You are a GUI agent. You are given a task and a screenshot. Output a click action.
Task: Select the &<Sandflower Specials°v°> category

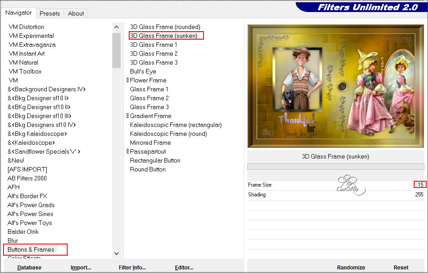coord(44,151)
